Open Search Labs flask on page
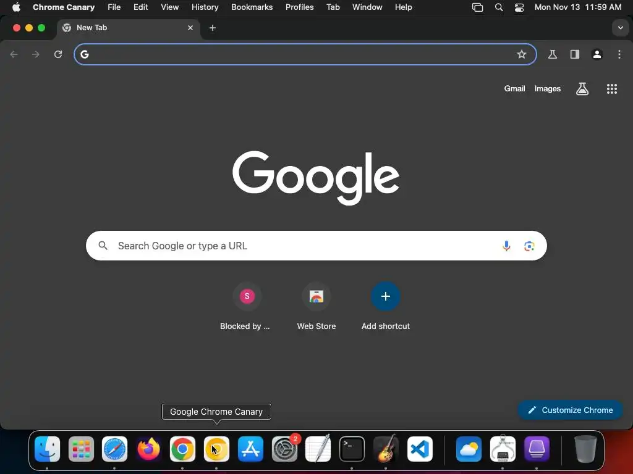 [x=582, y=89]
